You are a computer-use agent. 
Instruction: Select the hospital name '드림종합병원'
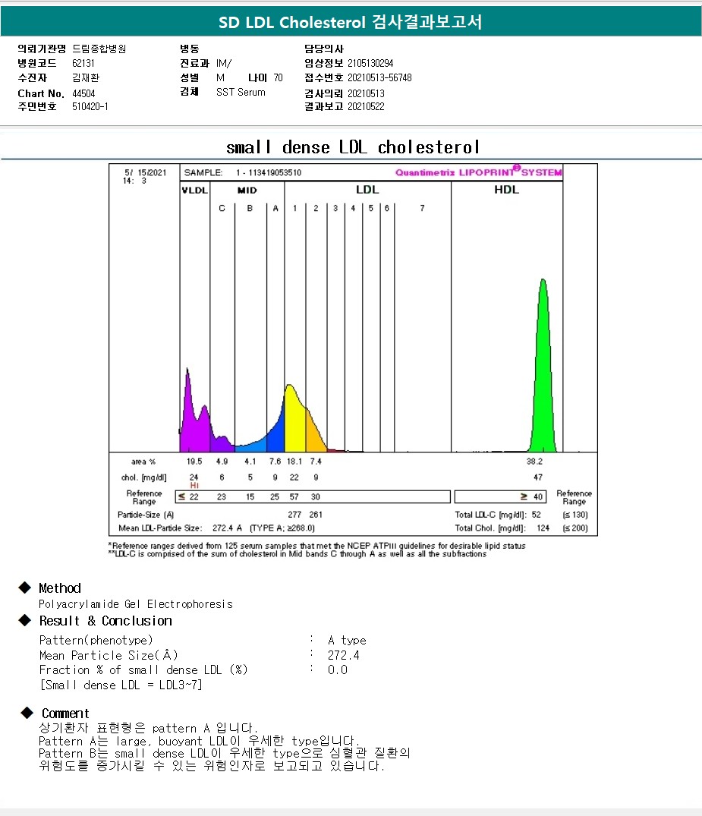[x=99, y=49]
